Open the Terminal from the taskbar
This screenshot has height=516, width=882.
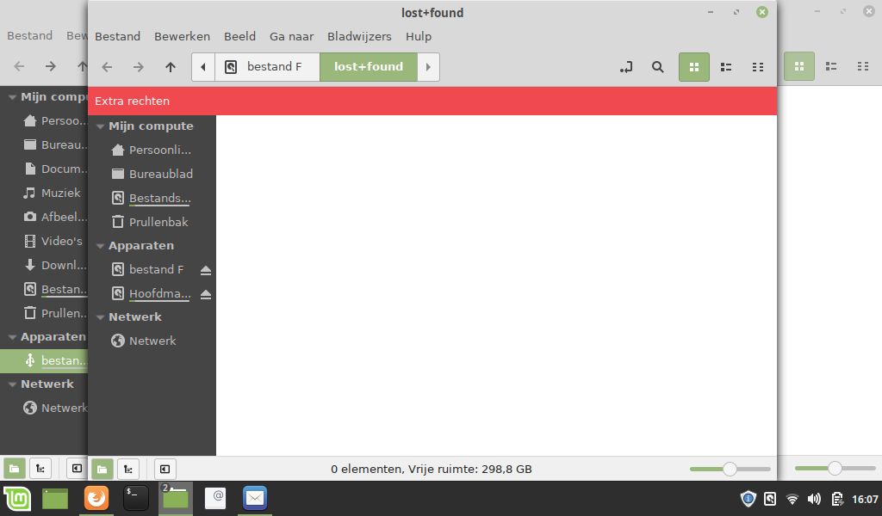coord(136,498)
